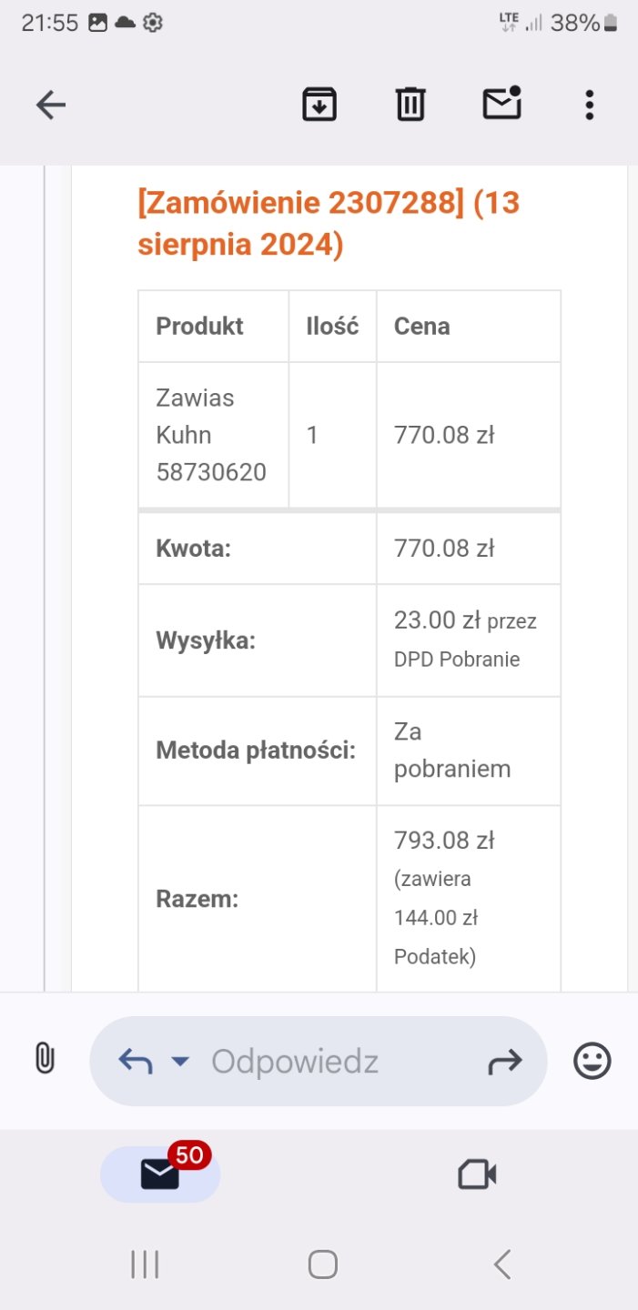Delete the email using the trash icon

click(410, 105)
